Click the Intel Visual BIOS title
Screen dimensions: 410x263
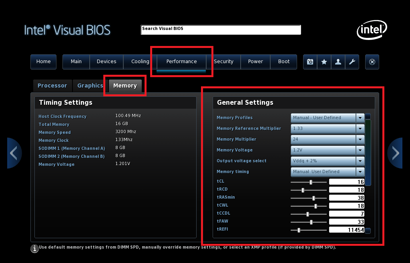67,30
